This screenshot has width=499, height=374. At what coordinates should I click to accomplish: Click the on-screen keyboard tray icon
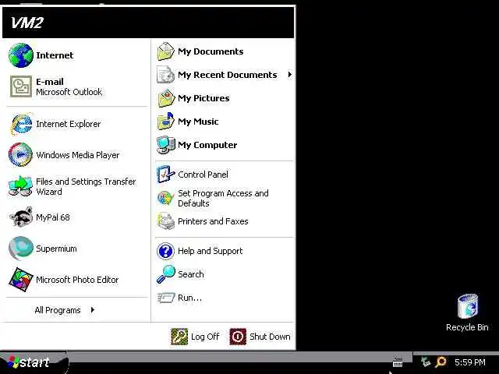[398, 362]
